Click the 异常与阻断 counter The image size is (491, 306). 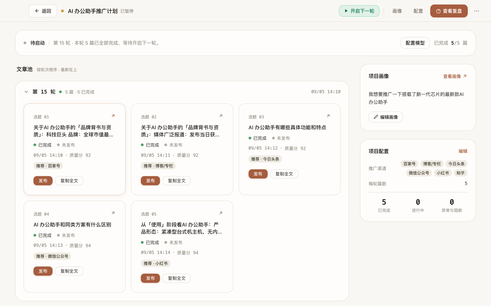click(x=452, y=206)
